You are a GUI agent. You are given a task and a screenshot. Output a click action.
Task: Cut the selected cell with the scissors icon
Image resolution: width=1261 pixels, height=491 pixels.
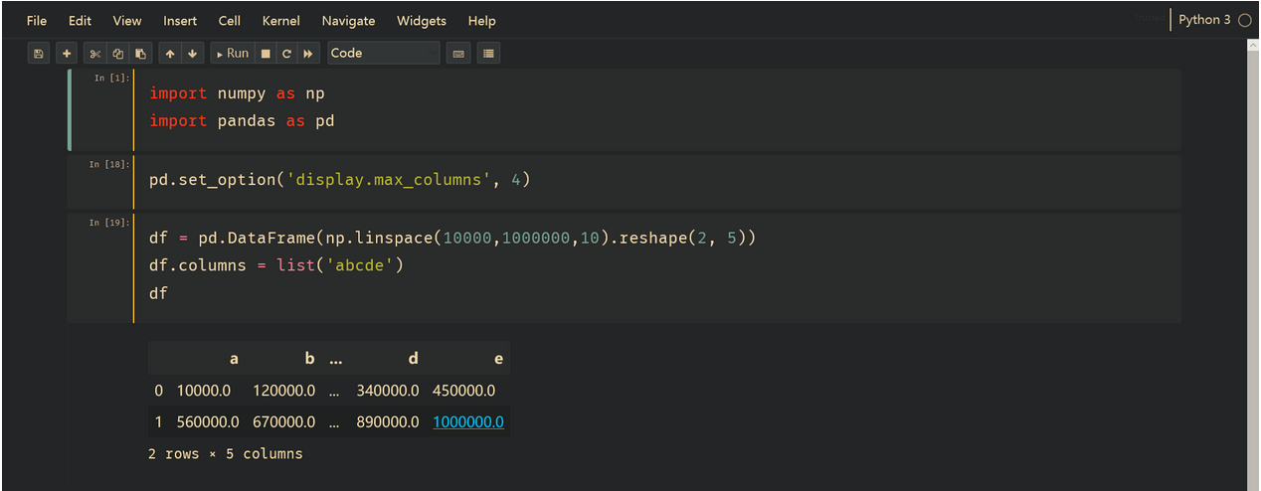(95, 54)
